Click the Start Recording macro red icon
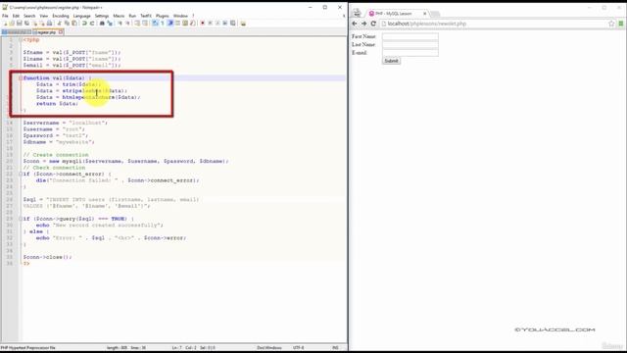This screenshot has width=627, height=353. [203, 24]
